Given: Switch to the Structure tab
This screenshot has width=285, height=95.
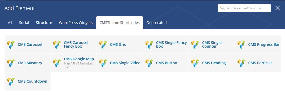Looking at the screenshot, I should [44, 23].
